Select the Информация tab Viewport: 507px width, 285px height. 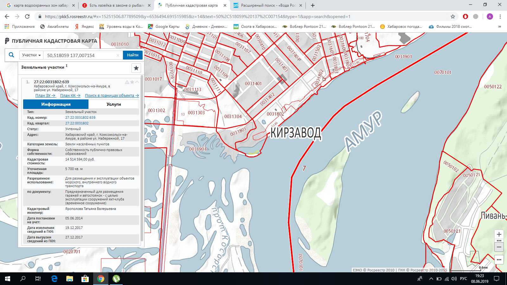tap(56, 104)
